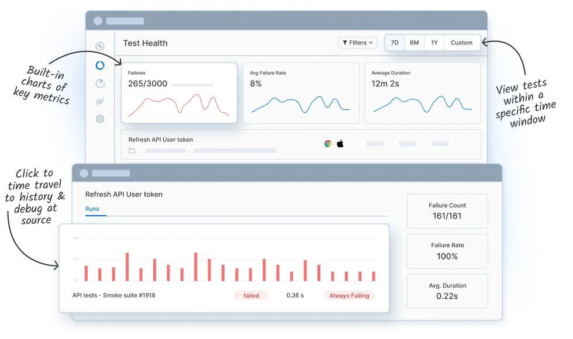Open the Runs tab
Screen dimensions: 573x339
pos(92,209)
